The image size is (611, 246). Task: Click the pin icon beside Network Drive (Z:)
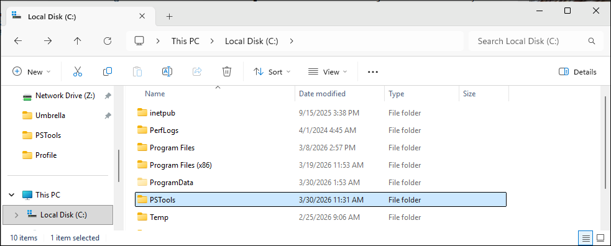pyautogui.click(x=108, y=96)
